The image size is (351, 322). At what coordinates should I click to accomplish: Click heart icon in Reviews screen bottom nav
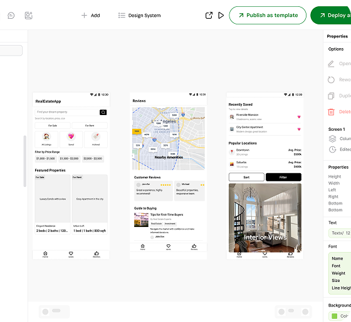tap(169, 247)
